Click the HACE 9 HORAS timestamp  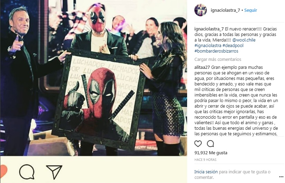pyautogui.click(x=205, y=160)
